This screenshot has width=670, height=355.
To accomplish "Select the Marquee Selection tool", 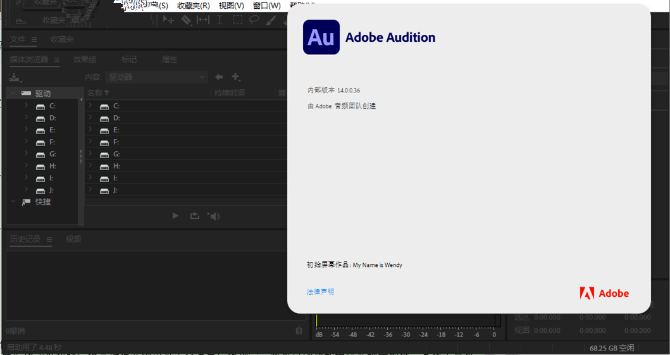I will click(x=237, y=20).
